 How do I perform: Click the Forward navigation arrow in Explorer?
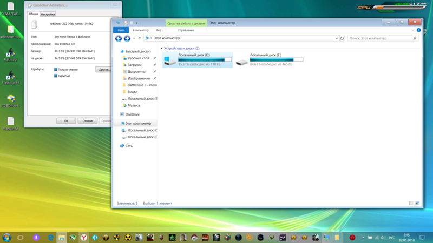127,38
